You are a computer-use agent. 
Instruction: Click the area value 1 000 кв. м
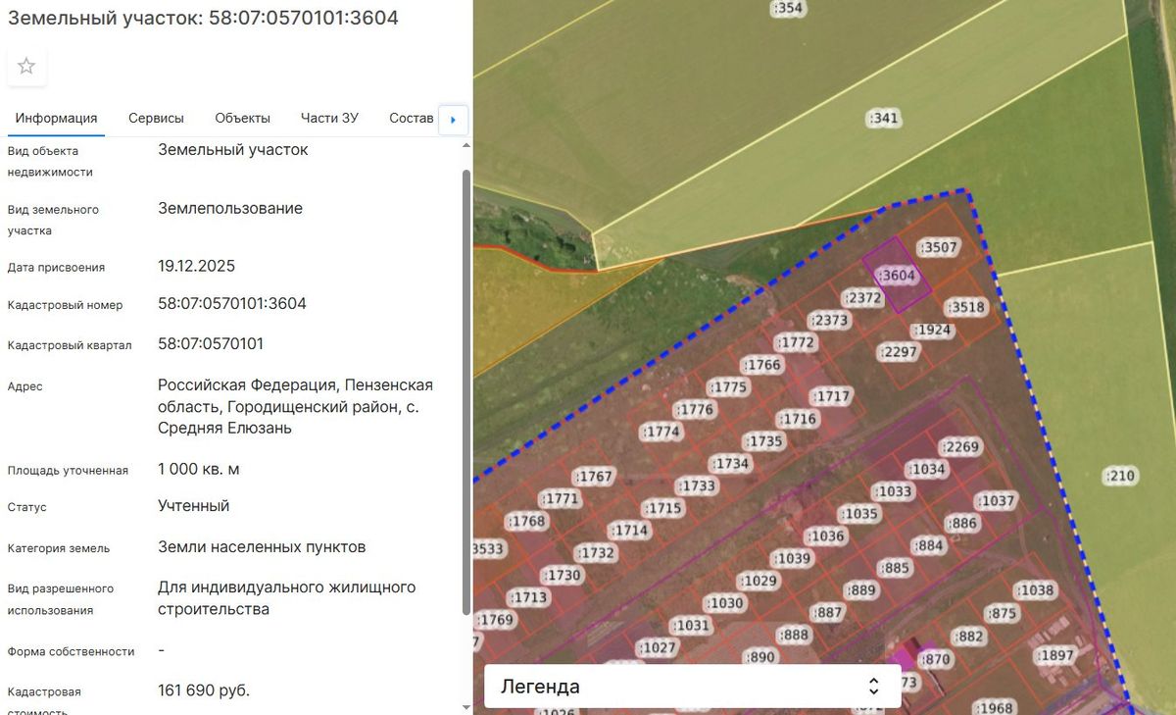click(199, 470)
